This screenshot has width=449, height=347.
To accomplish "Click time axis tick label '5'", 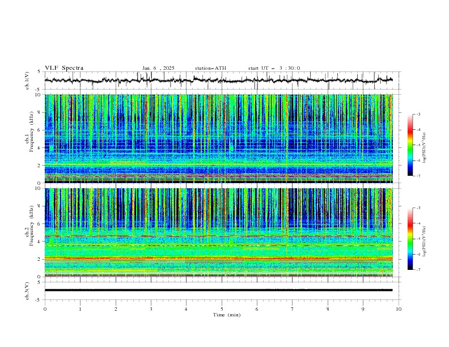I will click(x=222, y=309).
